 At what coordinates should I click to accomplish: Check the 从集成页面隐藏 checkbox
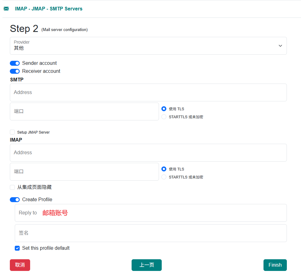pos(12,187)
